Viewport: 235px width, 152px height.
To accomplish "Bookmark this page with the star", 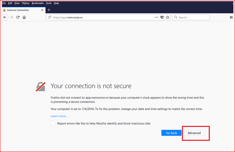I will click(x=168, y=17).
